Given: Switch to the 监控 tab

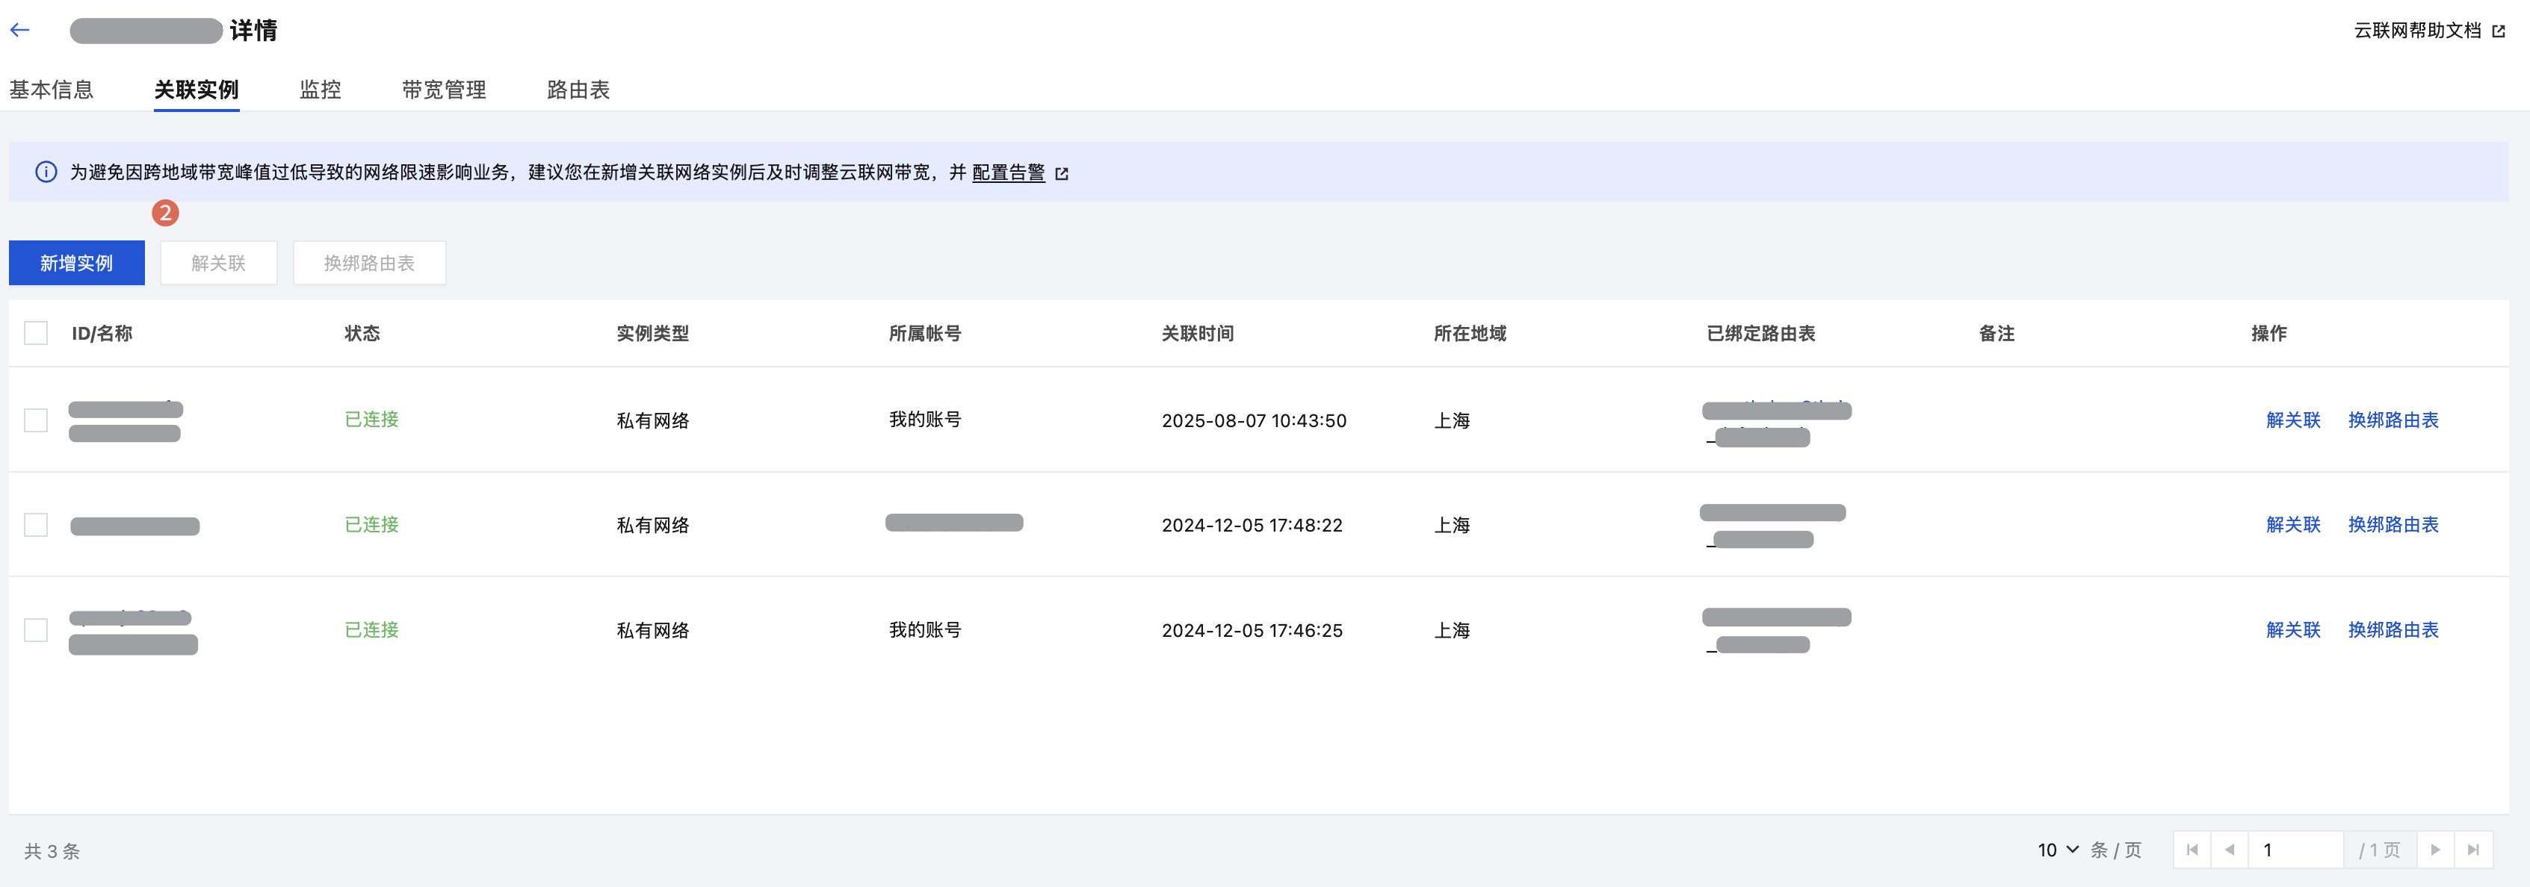Looking at the screenshot, I should tap(321, 90).
